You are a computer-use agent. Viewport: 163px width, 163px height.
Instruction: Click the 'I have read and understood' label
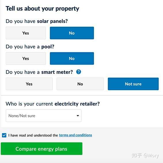point(33,135)
